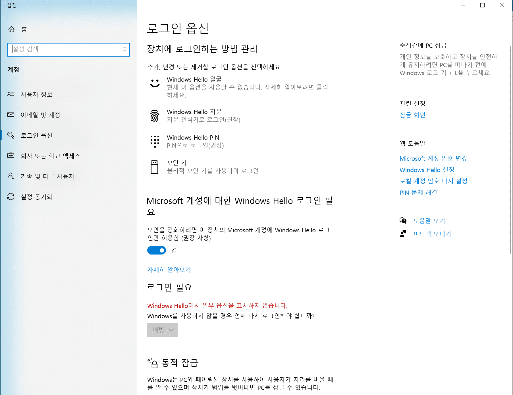Click the Windows Hello fingerprint icon

(155, 116)
